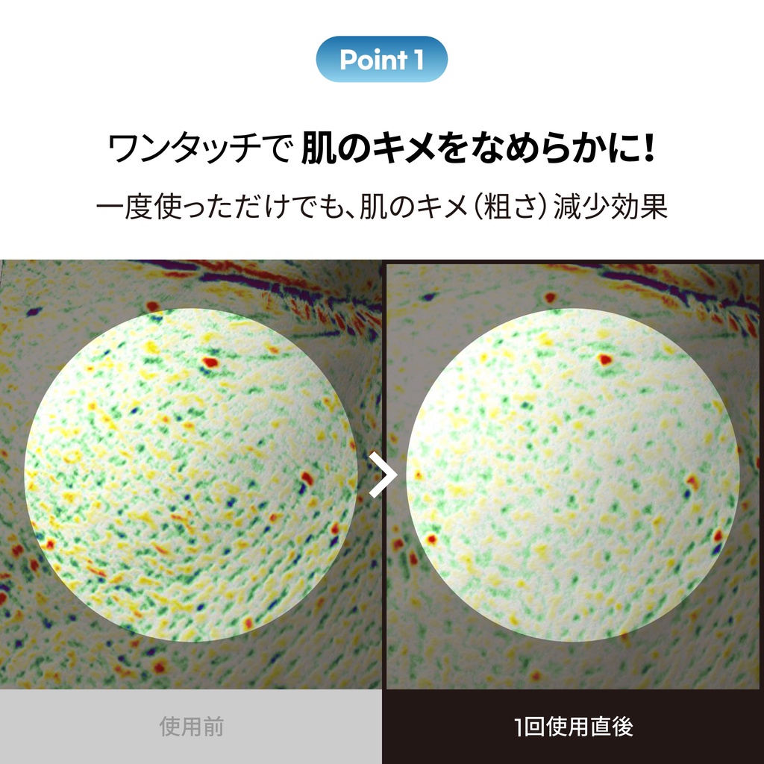Click the right circular skin magnification
Screen dimensions: 764x764
(x=572, y=475)
